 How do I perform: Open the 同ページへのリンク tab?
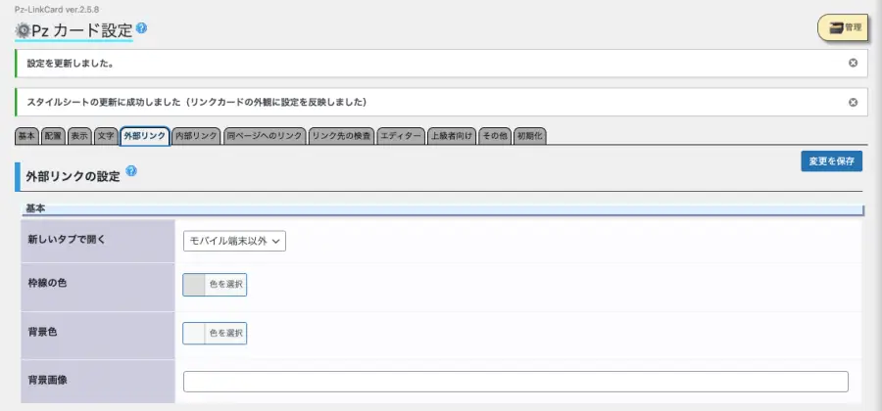[264, 136]
